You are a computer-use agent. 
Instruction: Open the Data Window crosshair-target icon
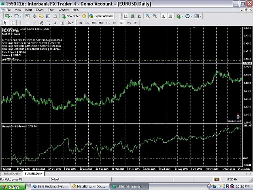(x=34, y=16)
